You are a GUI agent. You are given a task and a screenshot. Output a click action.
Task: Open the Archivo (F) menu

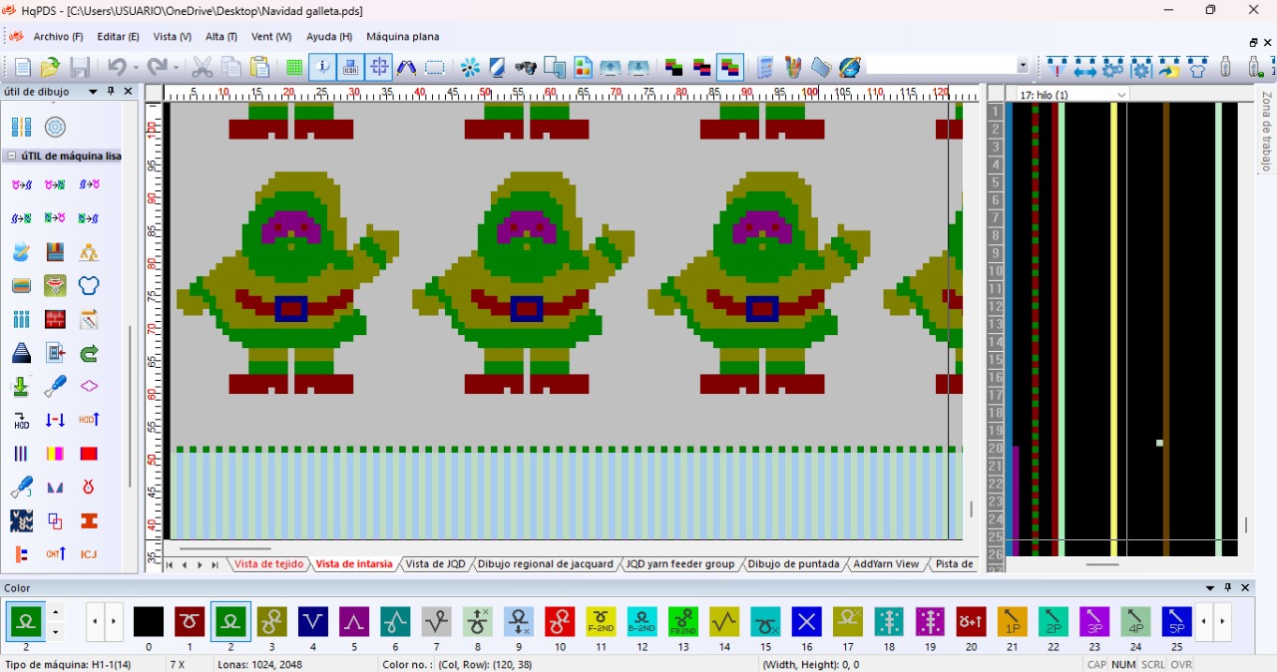pos(58,37)
